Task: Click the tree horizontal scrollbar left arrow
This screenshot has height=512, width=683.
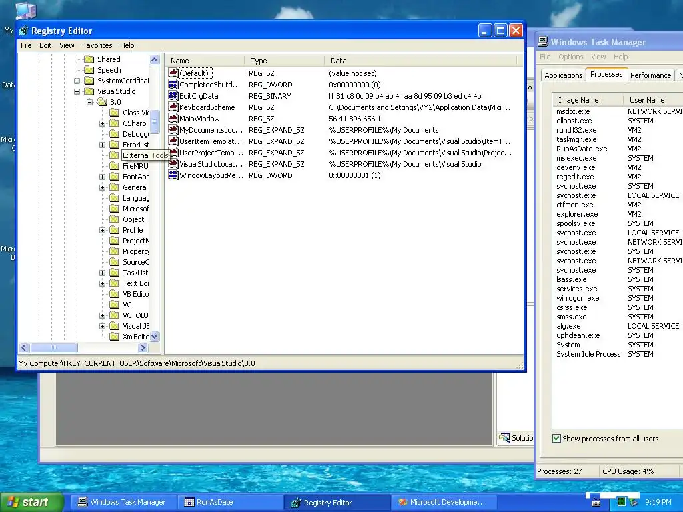Action: [x=25, y=347]
